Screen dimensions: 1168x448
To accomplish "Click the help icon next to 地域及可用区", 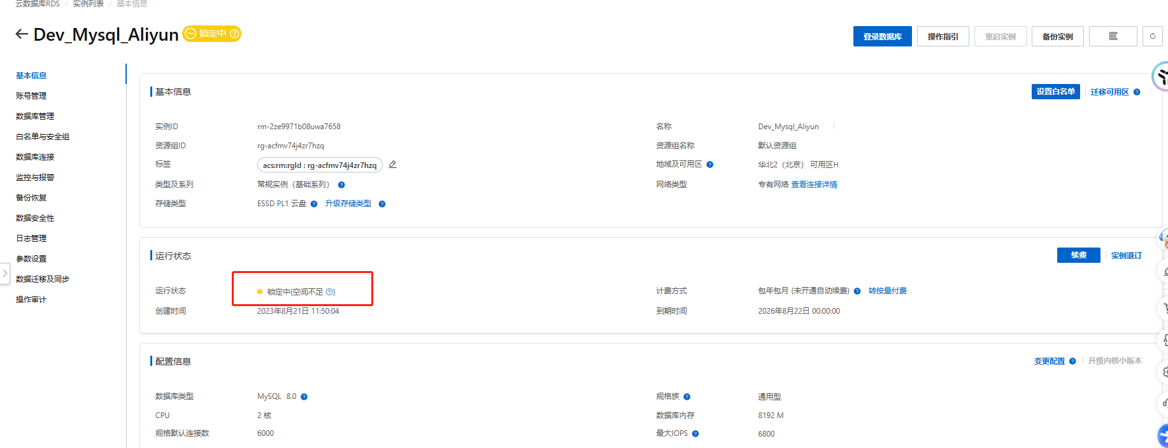I will pyautogui.click(x=710, y=165).
